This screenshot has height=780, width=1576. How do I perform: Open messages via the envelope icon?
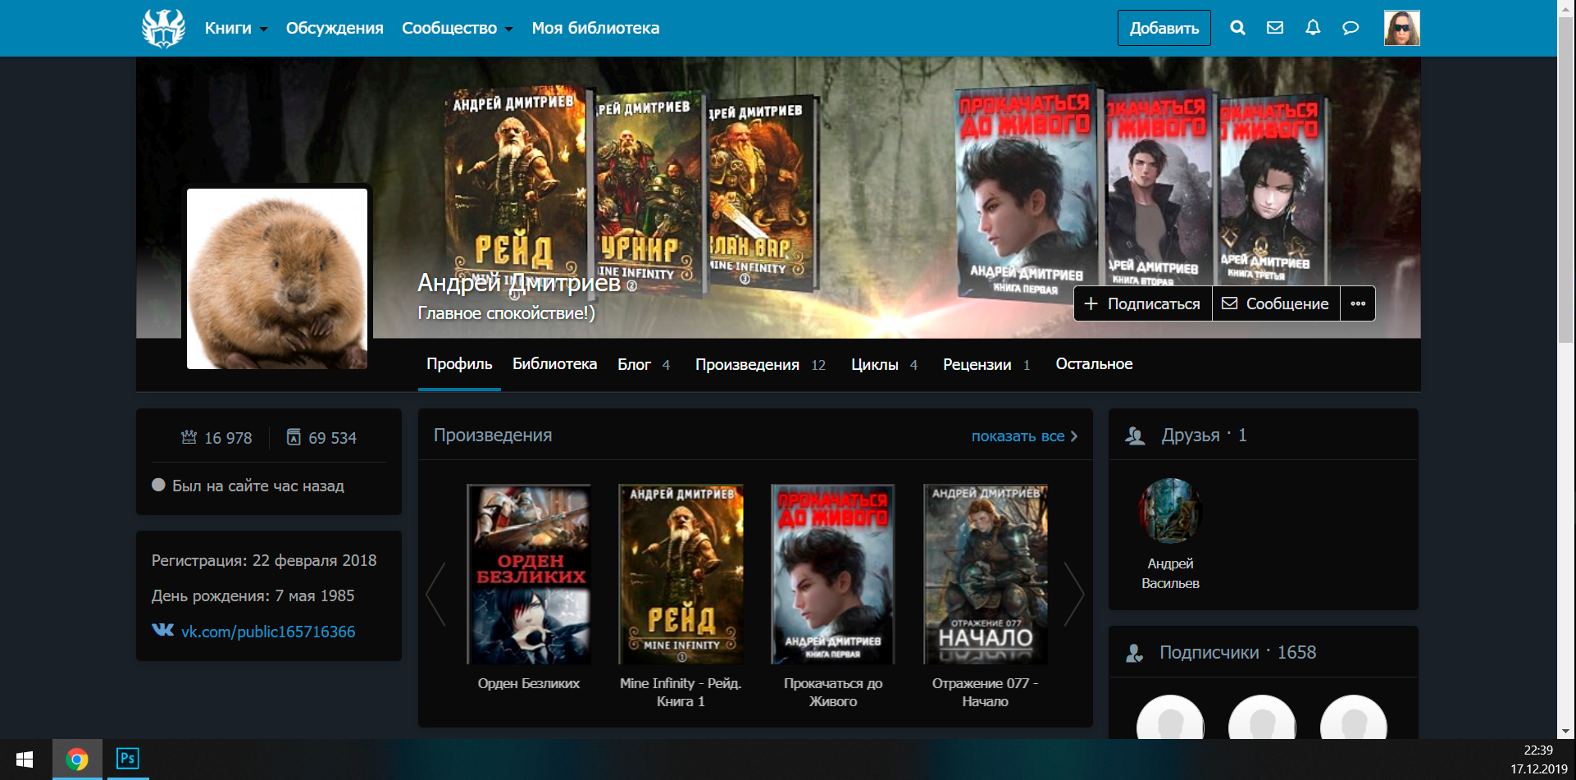click(x=1275, y=28)
